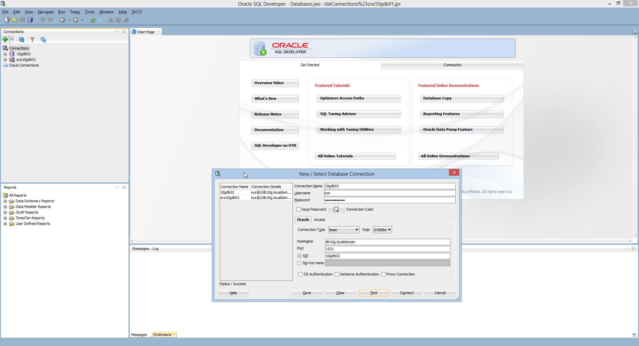Viewport: 639px width, 346px height.
Task: Minimize the Reports panel
Action: coord(124,187)
